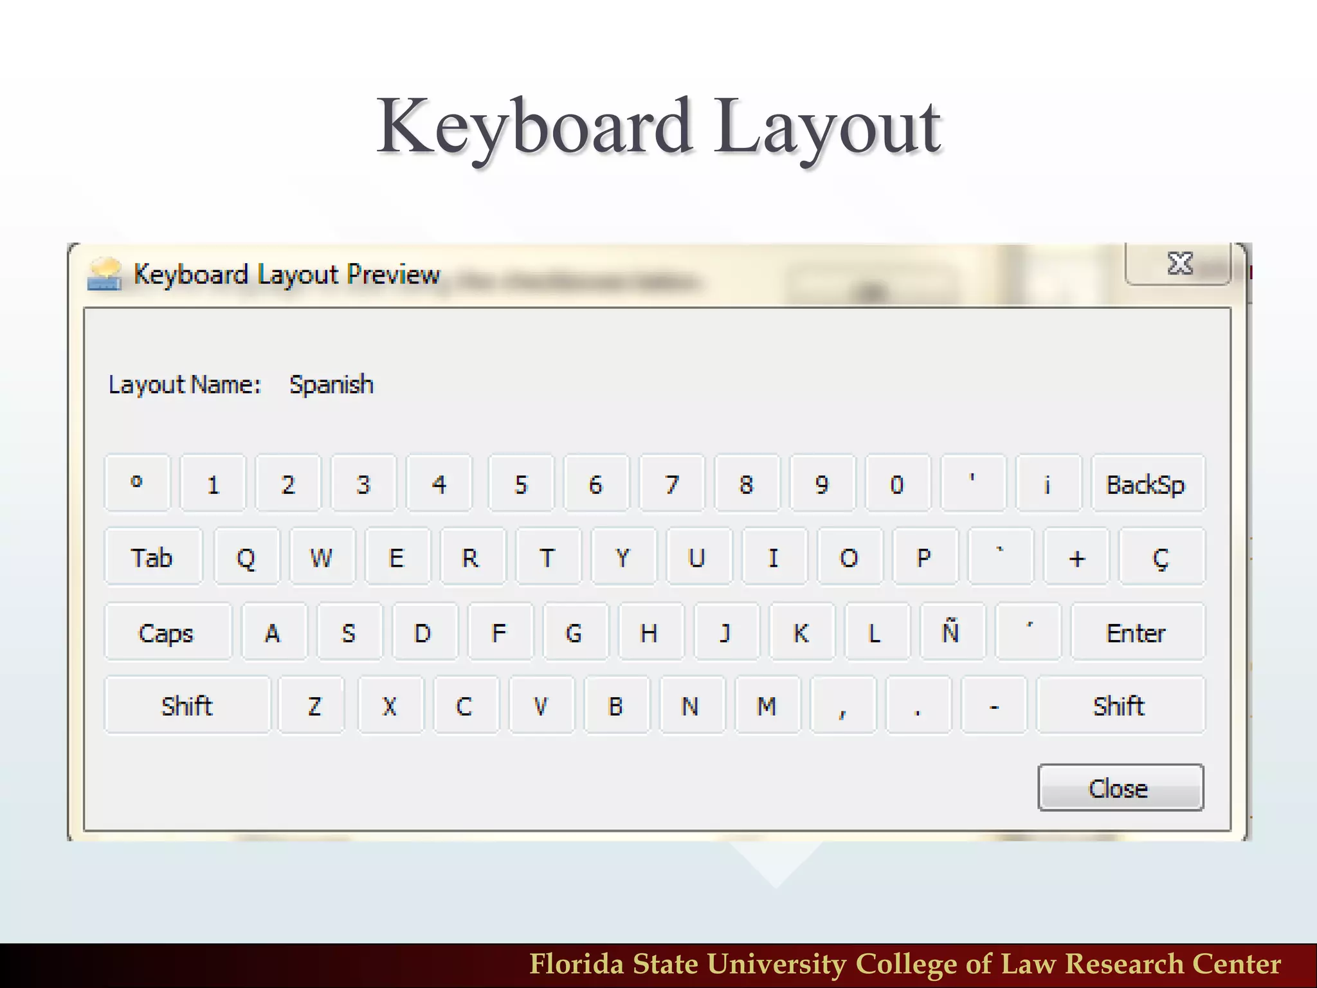This screenshot has width=1317, height=988.
Task: Select the number 8 key
Action: point(747,484)
